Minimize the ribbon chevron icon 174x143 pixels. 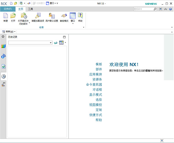point(166,9)
